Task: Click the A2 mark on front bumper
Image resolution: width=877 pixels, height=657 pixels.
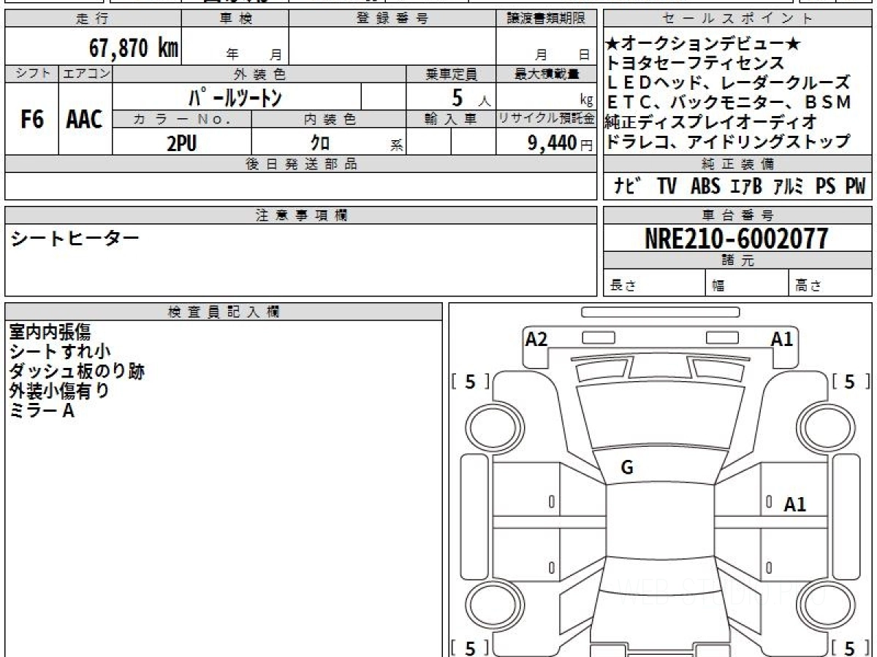Action: click(x=536, y=339)
